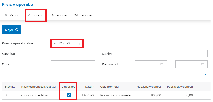Image resolution: width=213 pixels, height=102 pixels.
Task: Open calendar for Prvič v uporabo dne
Action: 78,44
